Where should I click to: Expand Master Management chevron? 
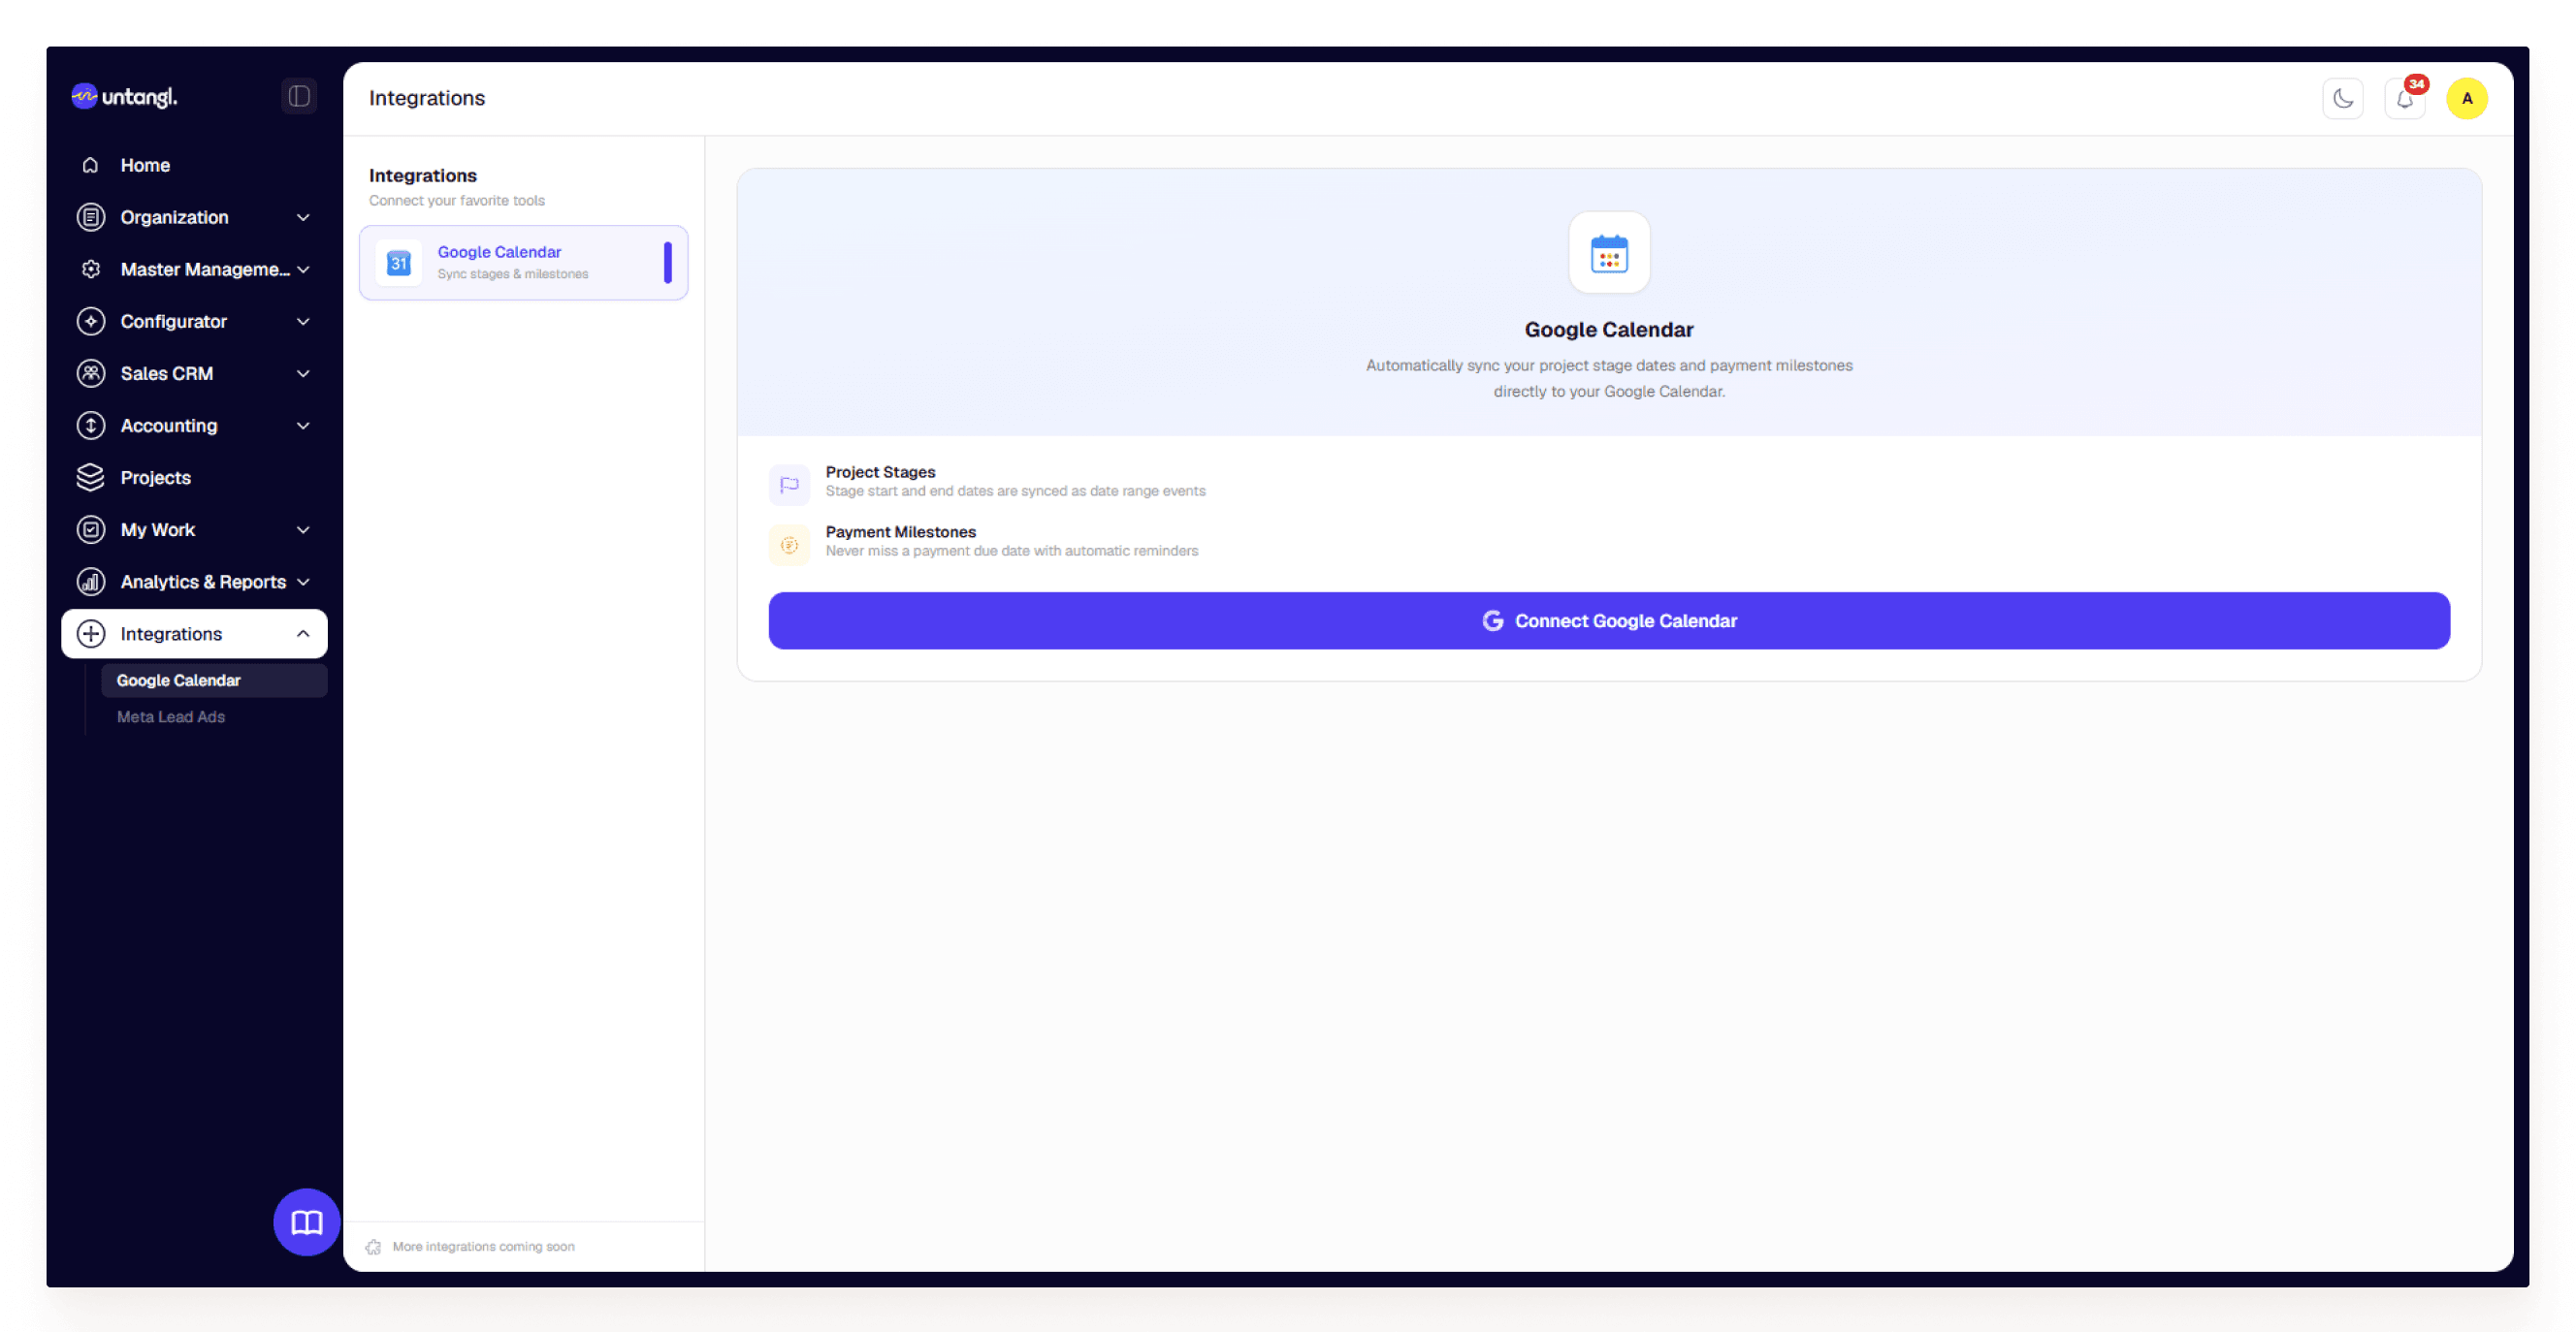click(303, 269)
